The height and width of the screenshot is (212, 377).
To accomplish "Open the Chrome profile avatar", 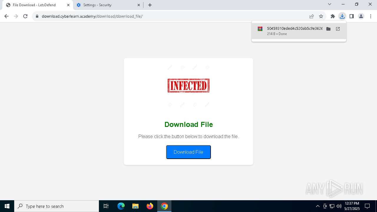I will click(361, 16).
